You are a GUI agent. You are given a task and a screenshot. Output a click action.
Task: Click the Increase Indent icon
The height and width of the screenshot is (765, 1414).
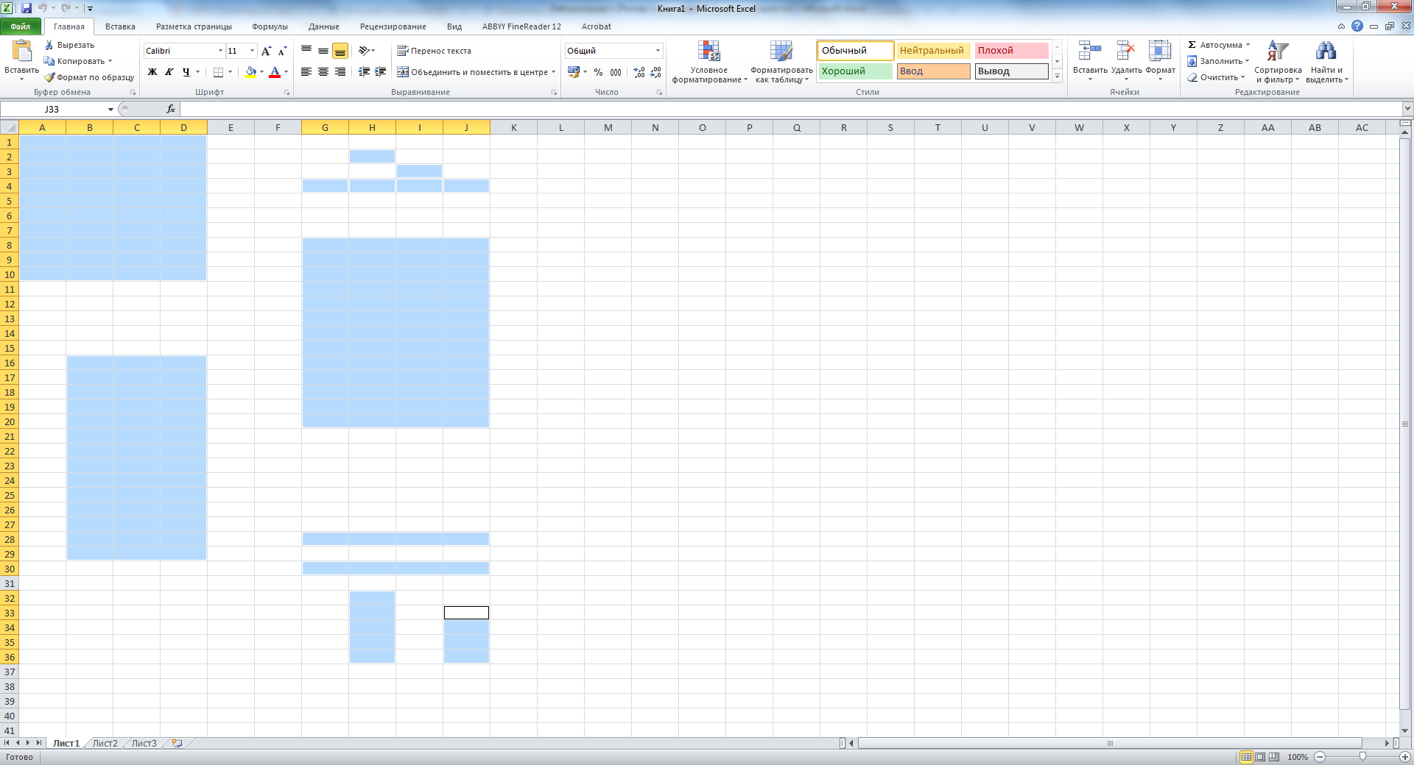381,72
